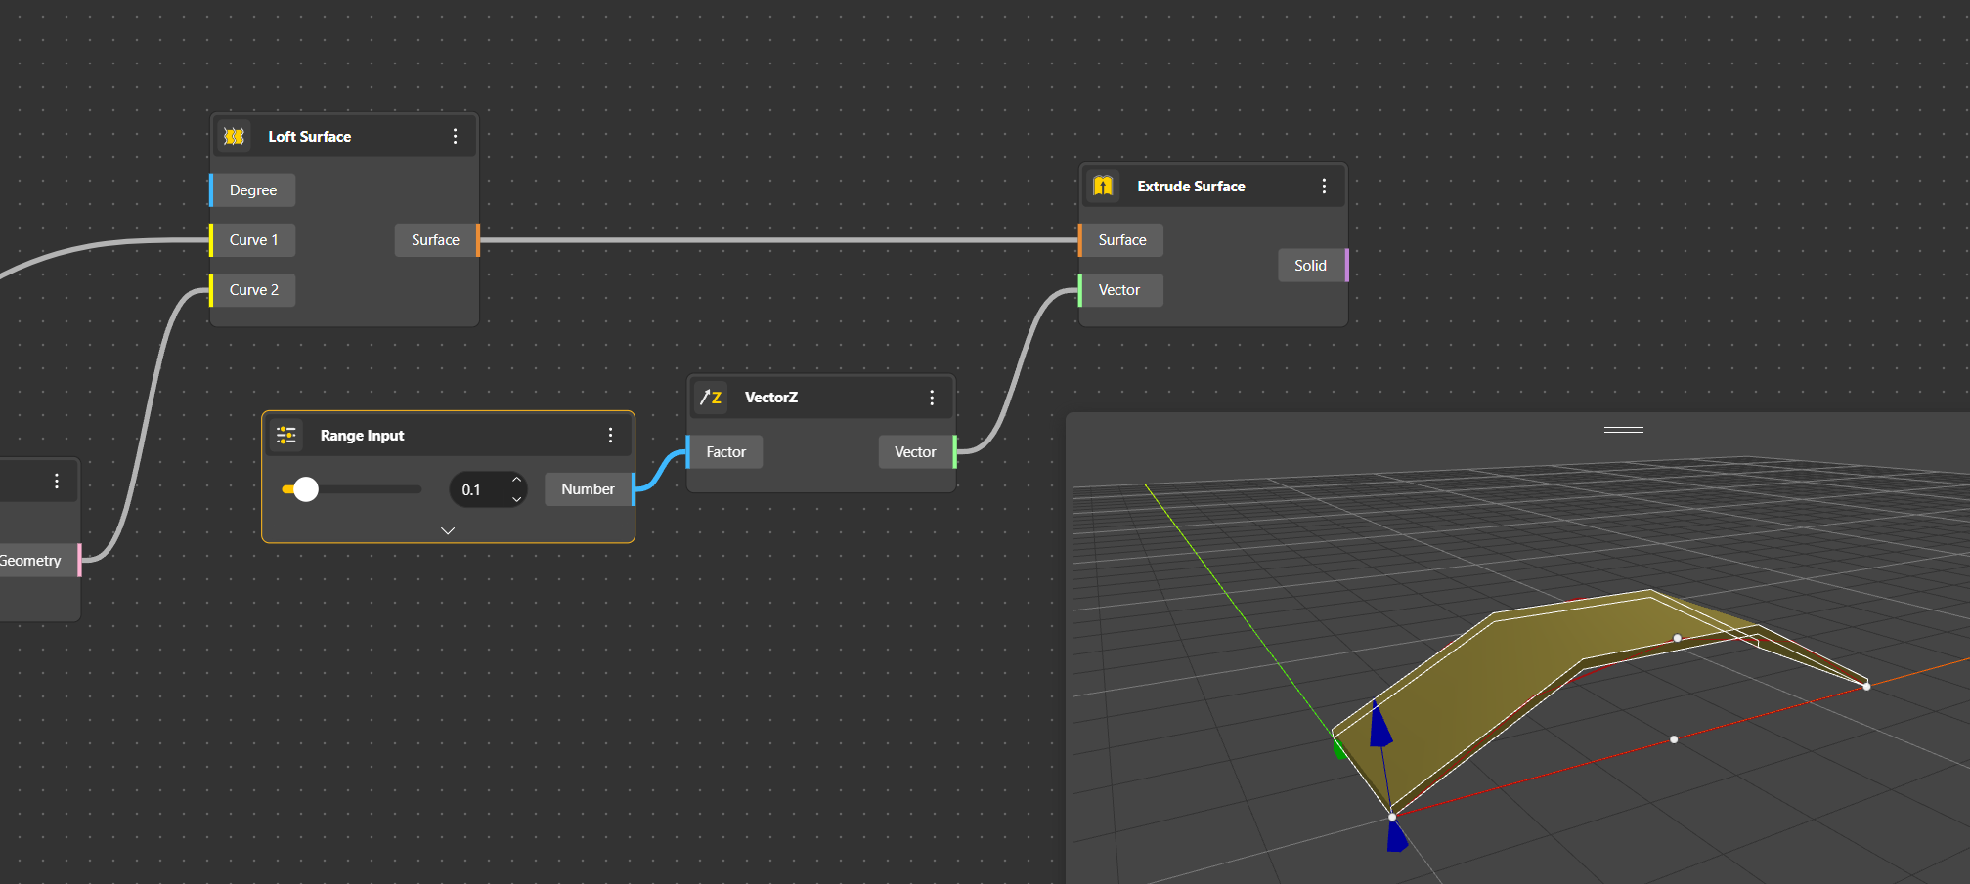Click the Factor input of VectorZ

tap(724, 452)
